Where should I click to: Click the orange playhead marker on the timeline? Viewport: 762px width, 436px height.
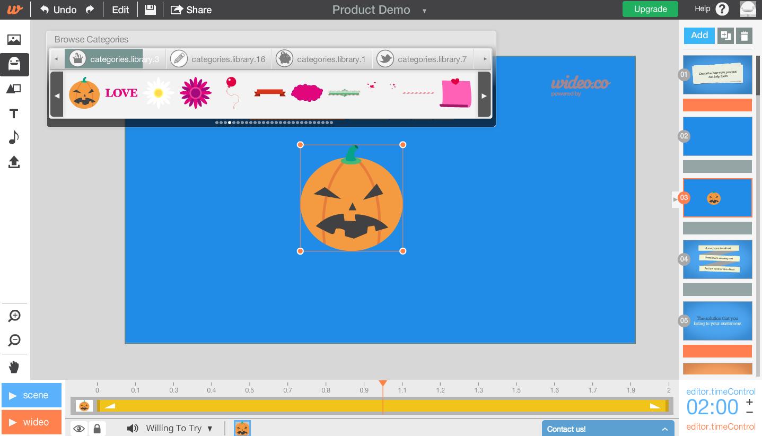coord(383,383)
